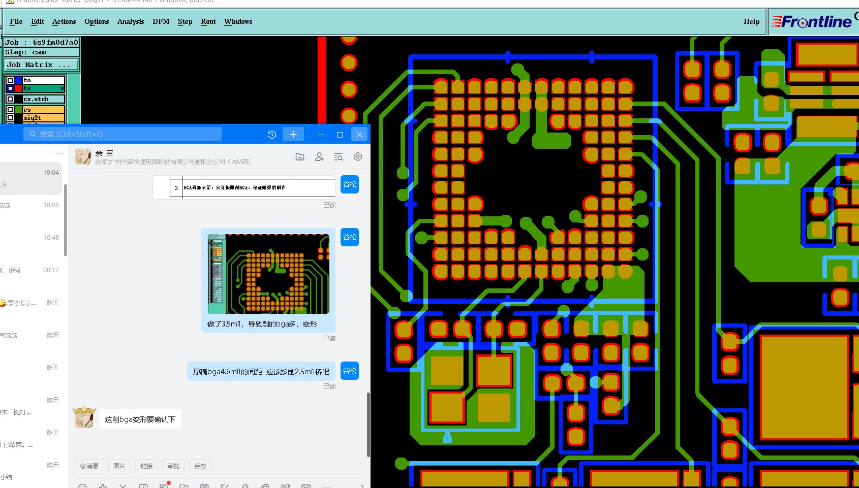Click the small grid icon on ts layer
The image size is (859, 488).
(62, 88)
